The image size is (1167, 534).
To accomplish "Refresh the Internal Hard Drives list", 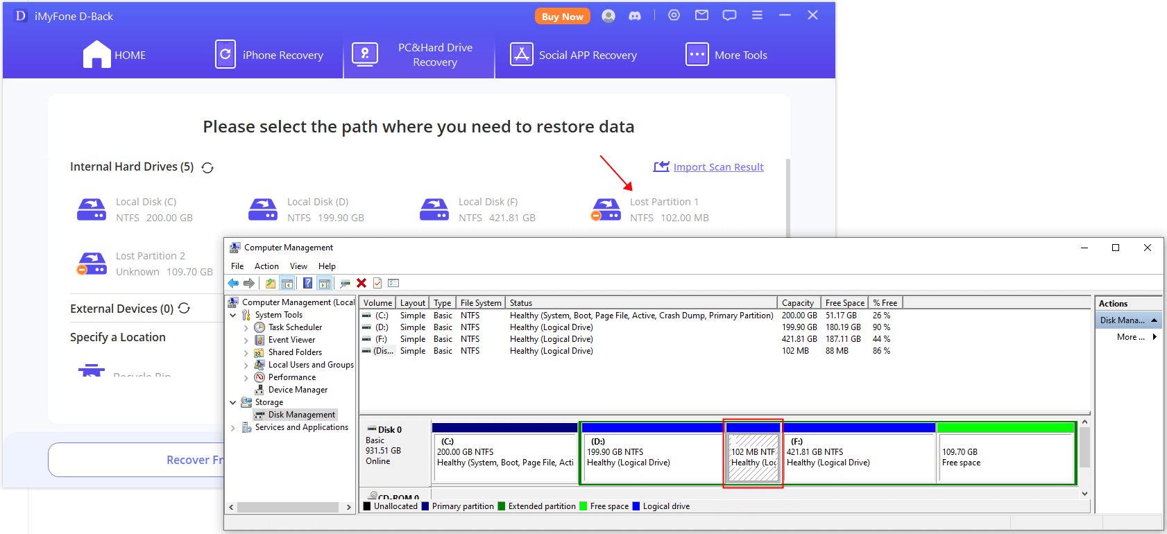I will pyautogui.click(x=207, y=168).
